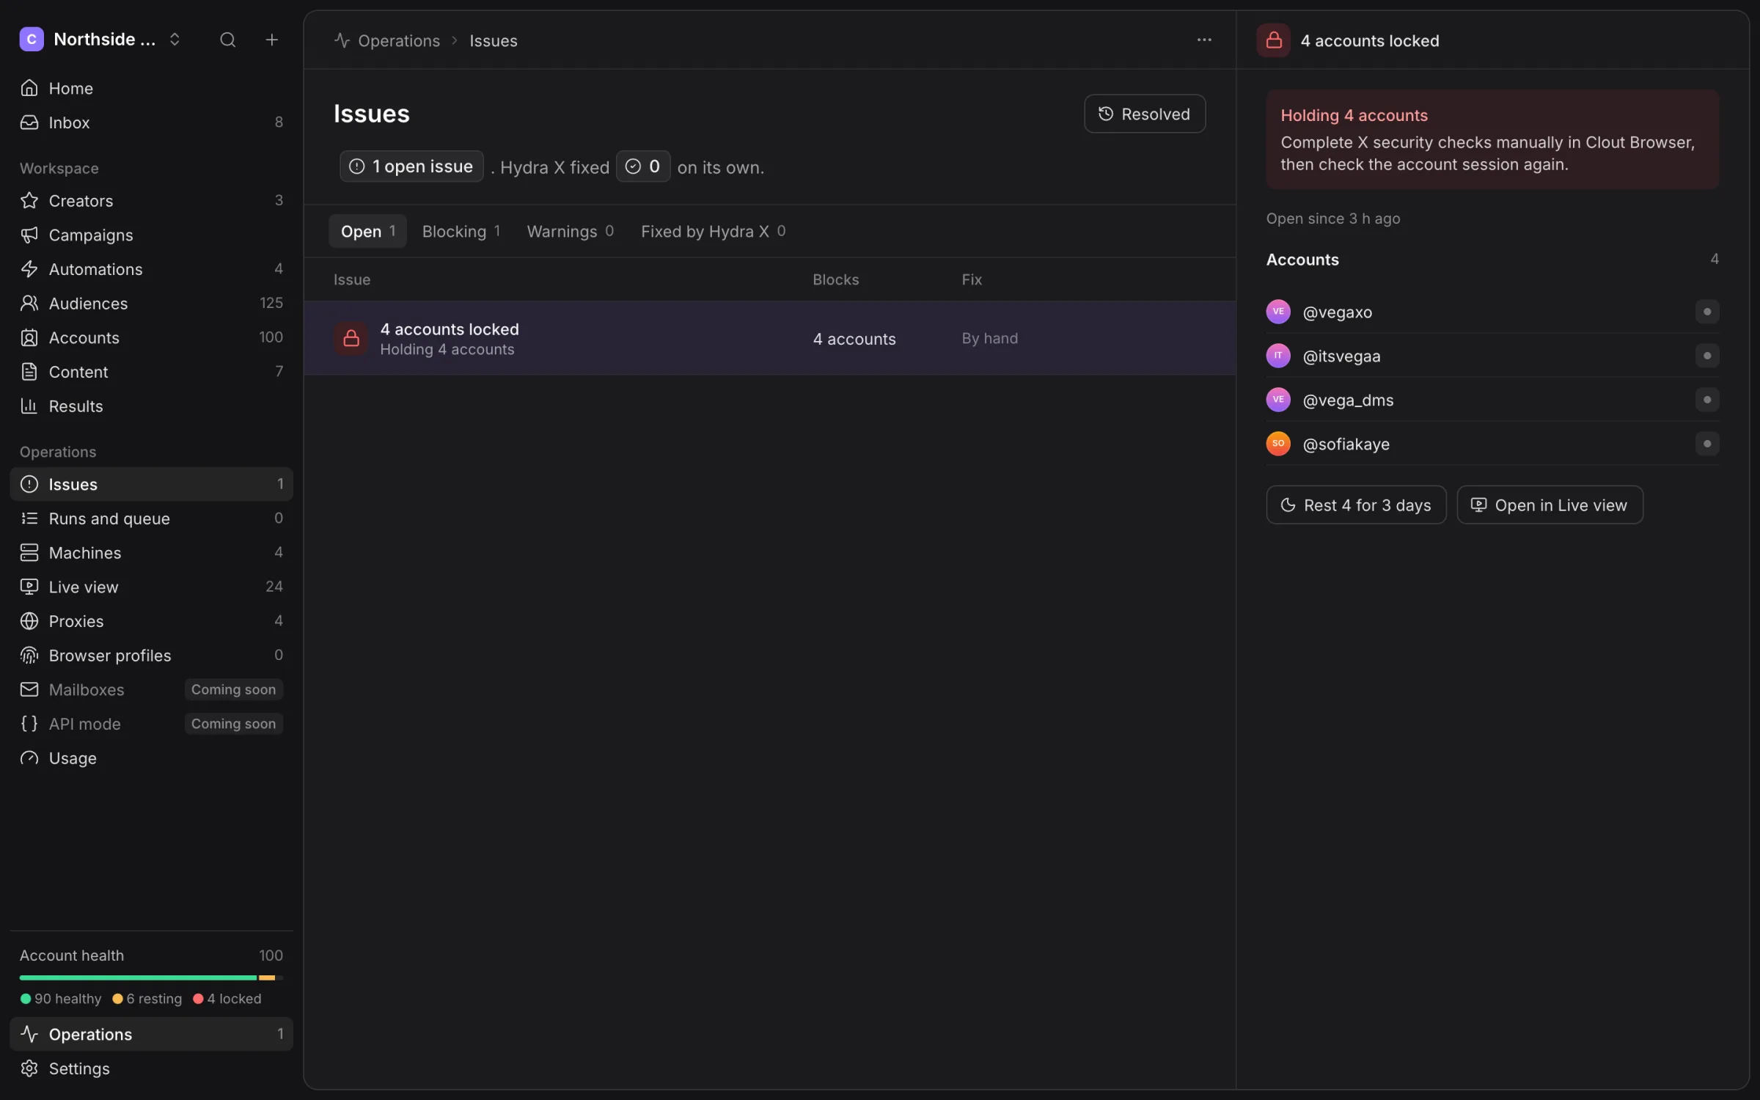This screenshot has height=1100, width=1760.
Task: Click the Hydra X fixed 0 chip
Action: [642, 166]
